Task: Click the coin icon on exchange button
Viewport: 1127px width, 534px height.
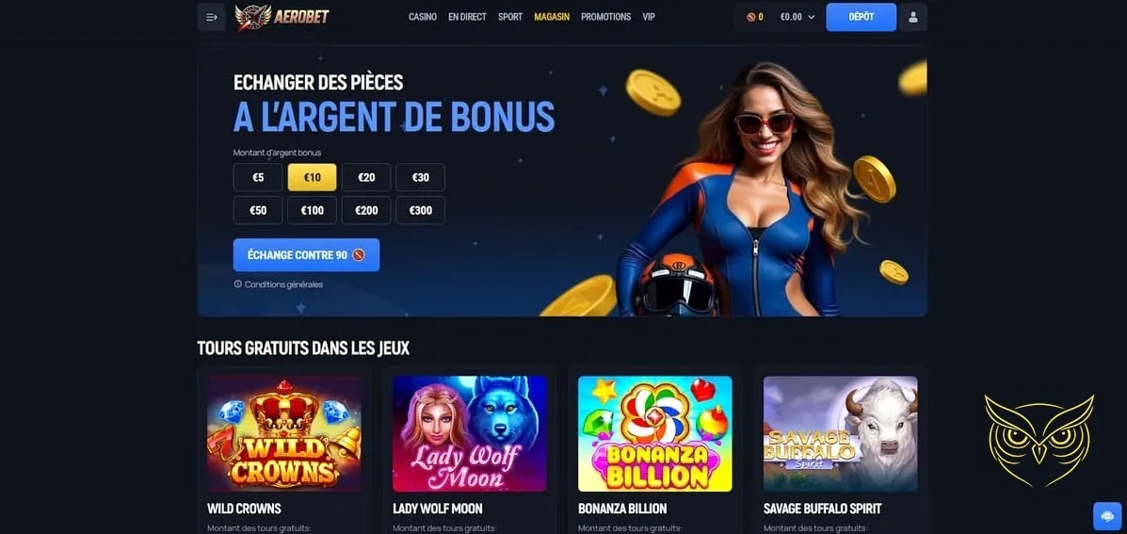Action: coord(359,255)
